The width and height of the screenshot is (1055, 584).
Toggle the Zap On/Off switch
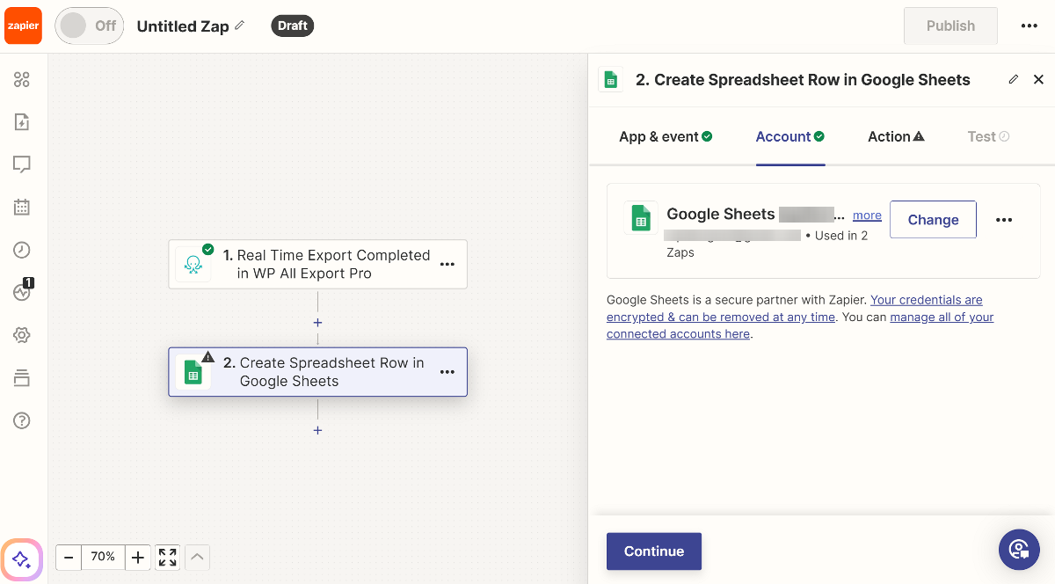(x=89, y=26)
